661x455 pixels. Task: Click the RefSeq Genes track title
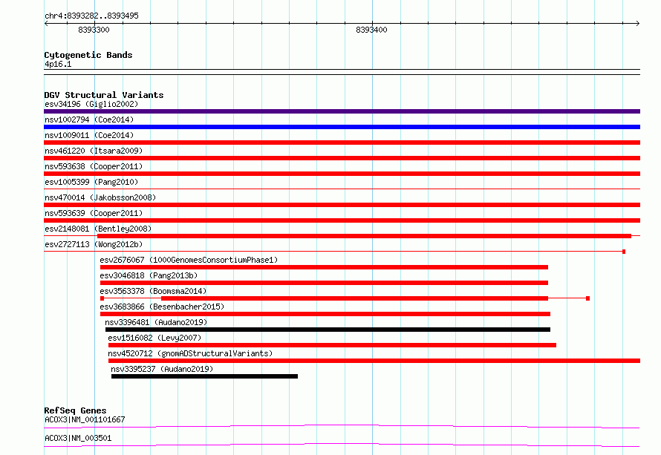tap(75, 410)
